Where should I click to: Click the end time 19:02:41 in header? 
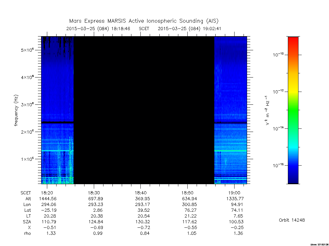tap(212, 29)
